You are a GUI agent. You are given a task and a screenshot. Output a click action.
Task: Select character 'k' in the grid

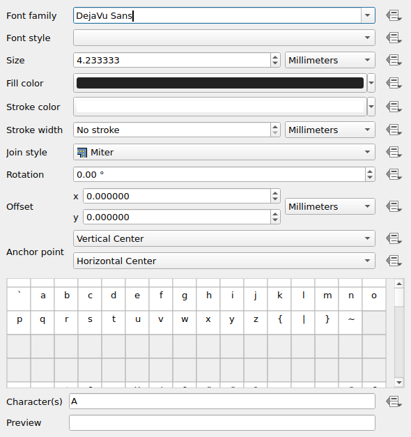(x=279, y=298)
